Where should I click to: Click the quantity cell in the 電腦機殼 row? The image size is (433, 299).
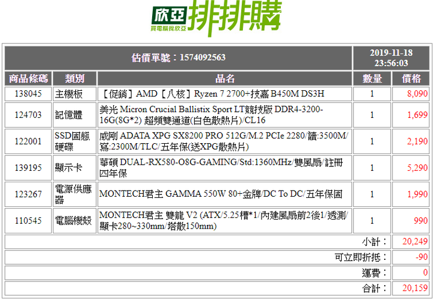point(372,221)
